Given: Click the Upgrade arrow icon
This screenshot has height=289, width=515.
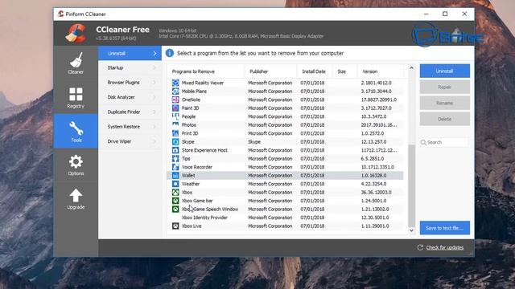Looking at the screenshot, I should [x=76, y=195].
